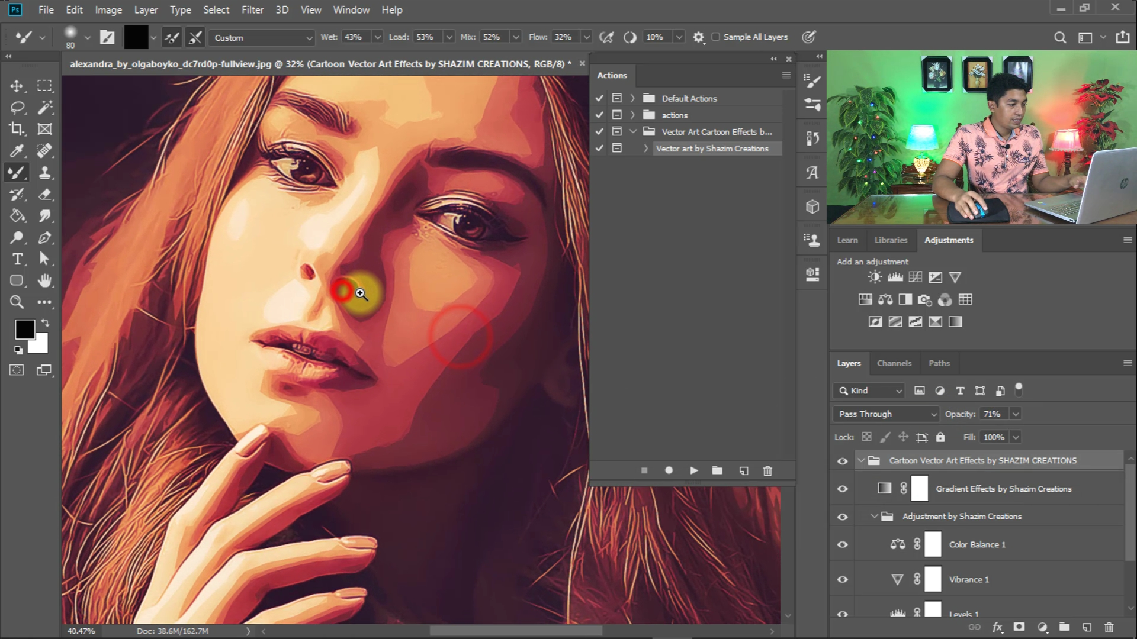The width and height of the screenshot is (1137, 639).
Task: Click the Play selection button in Actions
Action: [693, 470]
